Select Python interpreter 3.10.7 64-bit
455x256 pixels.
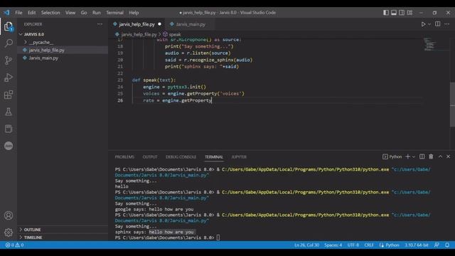tap(417, 245)
